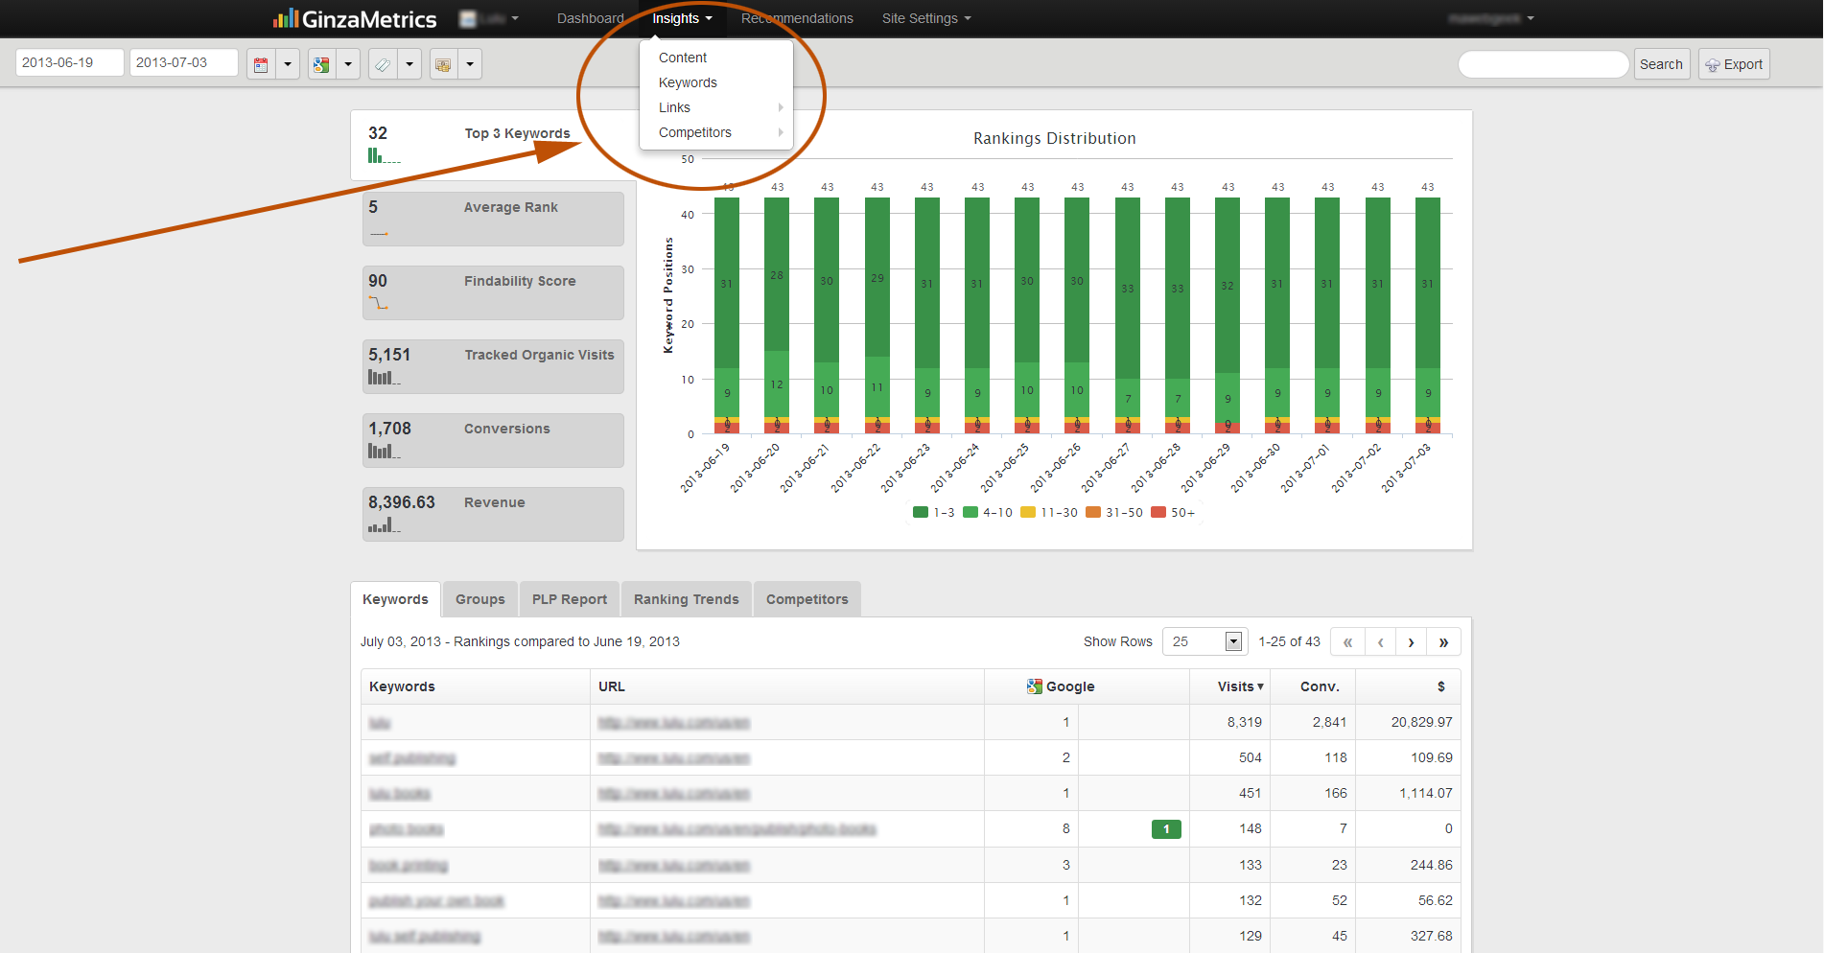Viewport: 1824px width, 953px height.
Task: Click the Export cloud icon
Action: point(1712,65)
